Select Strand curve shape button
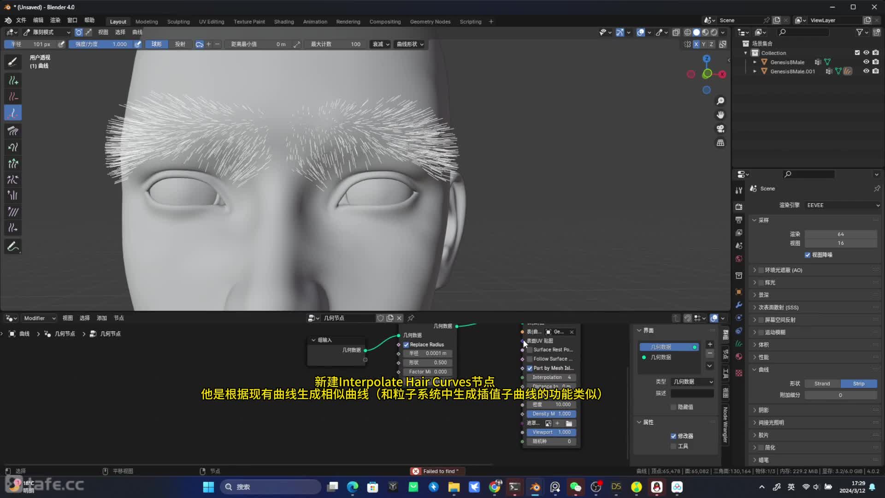The width and height of the screenshot is (885, 498). tap(822, 384)
